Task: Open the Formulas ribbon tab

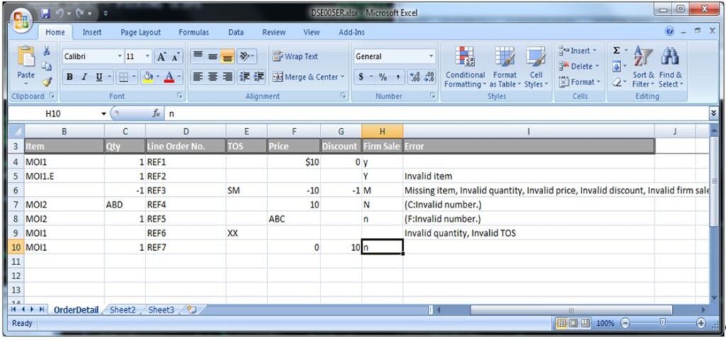Action: [x=194, y=33]
